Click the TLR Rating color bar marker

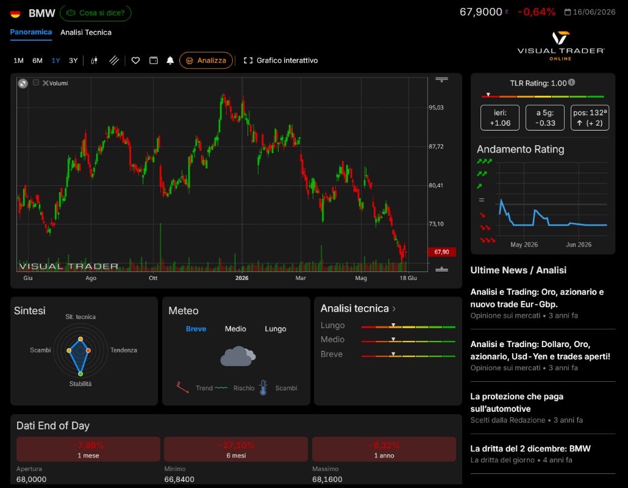pyautogui.click(x=488, y=95)
